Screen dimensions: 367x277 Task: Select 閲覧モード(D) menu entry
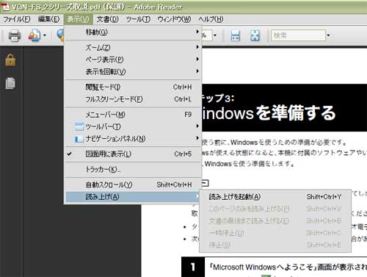(x=133, y=87)
